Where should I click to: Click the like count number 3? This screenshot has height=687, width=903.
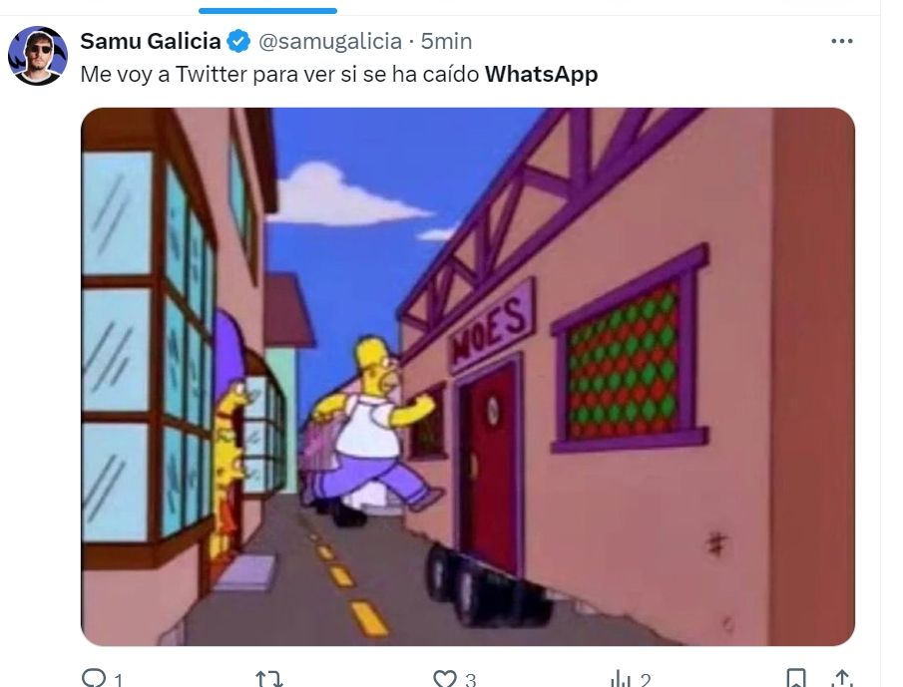tap(471, 680)
